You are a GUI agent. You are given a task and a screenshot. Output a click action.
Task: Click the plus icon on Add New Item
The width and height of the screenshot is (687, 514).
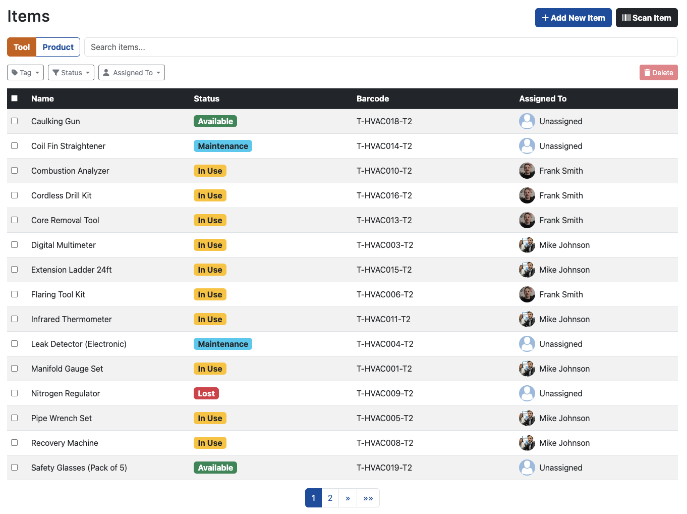[x=545, y=18]
